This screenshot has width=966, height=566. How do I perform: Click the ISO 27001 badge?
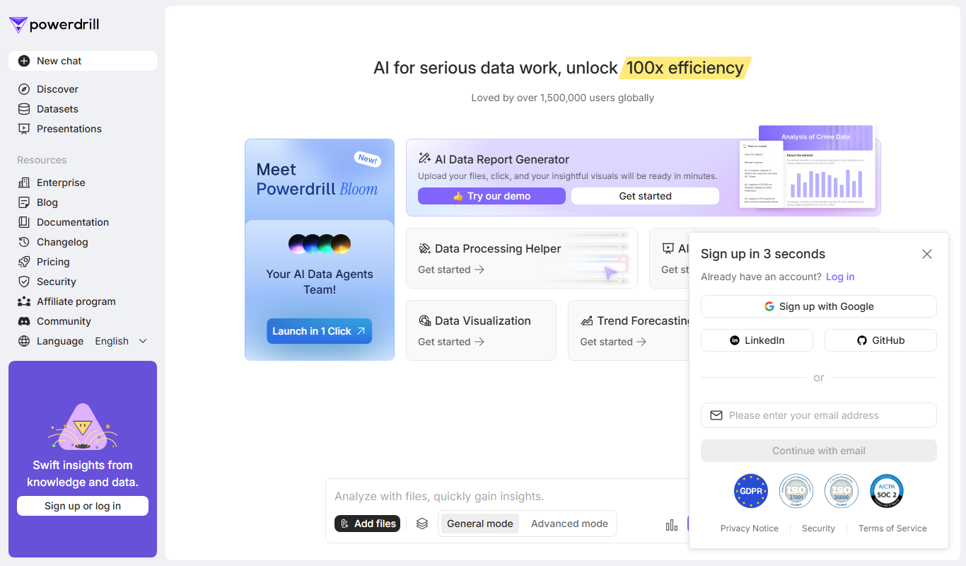(796, 491)
